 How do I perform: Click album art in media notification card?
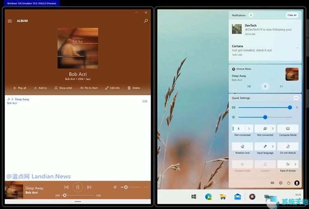point(292,74)
